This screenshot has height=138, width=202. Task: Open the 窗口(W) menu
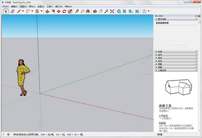pyautogui.click(x=59, y=7)
